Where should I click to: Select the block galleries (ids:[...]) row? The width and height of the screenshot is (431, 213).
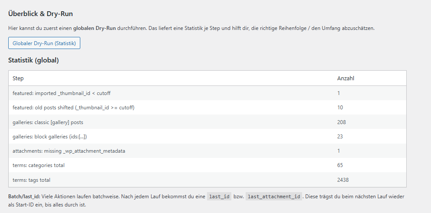[53, 137]
